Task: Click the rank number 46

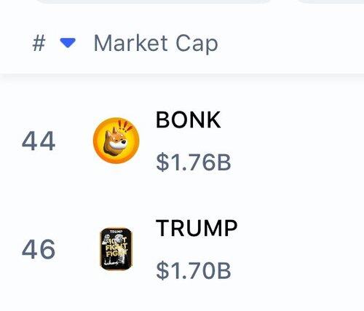Action: pyautogui.click(x=39, y=249)
